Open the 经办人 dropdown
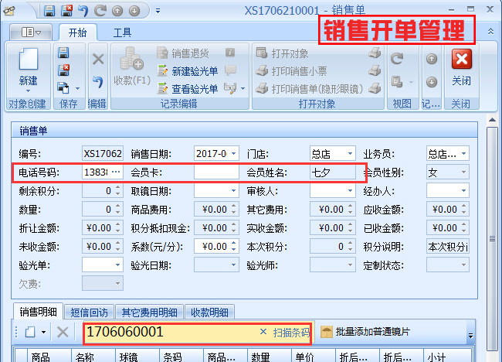Screen dimensions: 502x362 click(463, 191)
